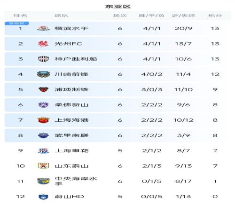The image size is (235, 206).
Task: Open the 柔佛新山 purple crest
Action: 43,105
